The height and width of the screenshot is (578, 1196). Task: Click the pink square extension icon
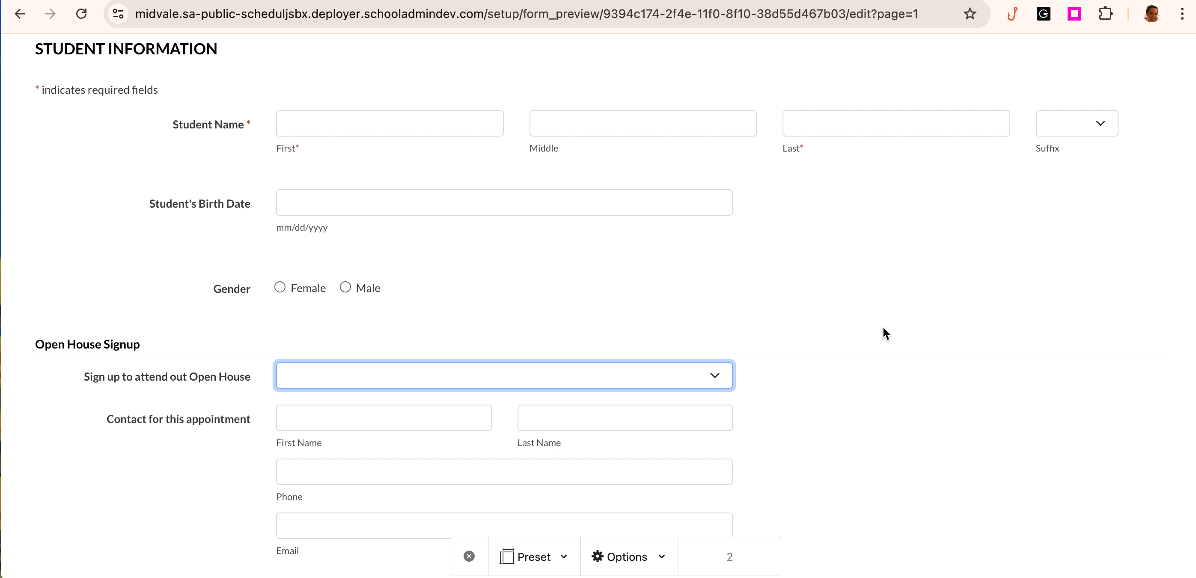pyautogui.click(x=1074, y=14)
